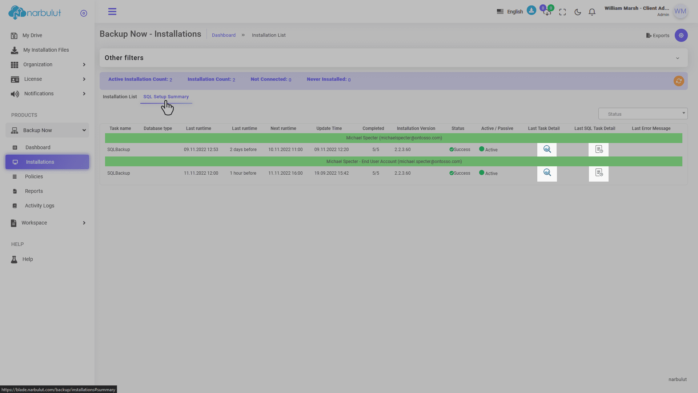Open the Help page
Screen dimensions: 698x393
tap(28, 259)
